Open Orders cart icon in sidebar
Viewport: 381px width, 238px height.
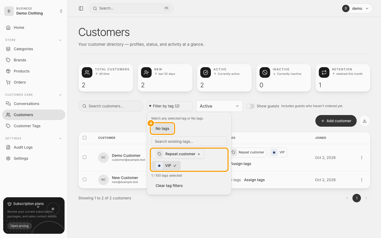coord(8,82)
